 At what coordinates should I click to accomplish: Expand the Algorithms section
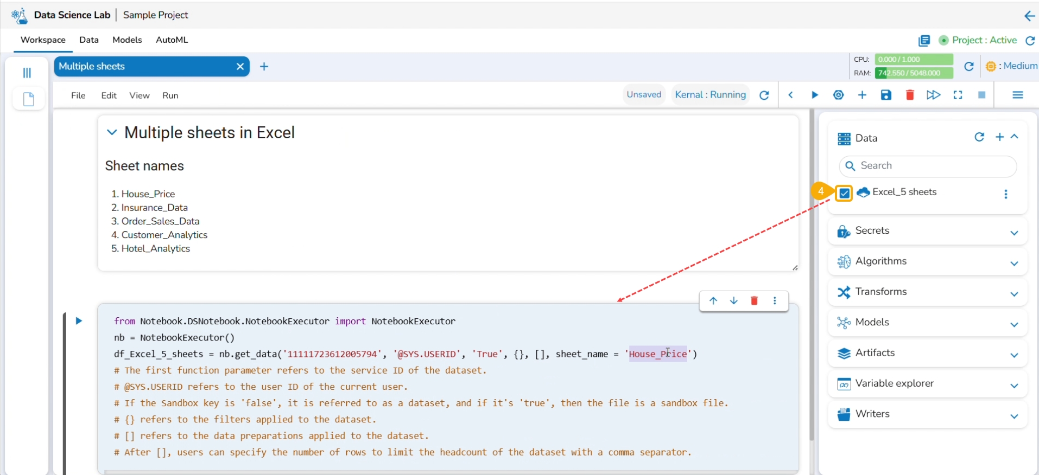point(1013,264)
